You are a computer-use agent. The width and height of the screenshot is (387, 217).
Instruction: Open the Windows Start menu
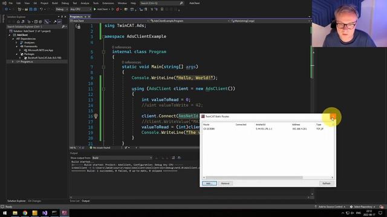[x=5, y=213]
